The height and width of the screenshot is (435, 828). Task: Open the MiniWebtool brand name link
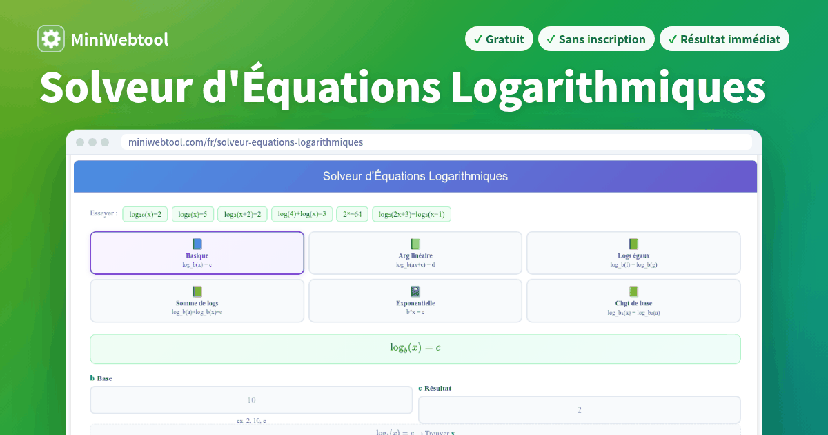(x=119, y=39)
